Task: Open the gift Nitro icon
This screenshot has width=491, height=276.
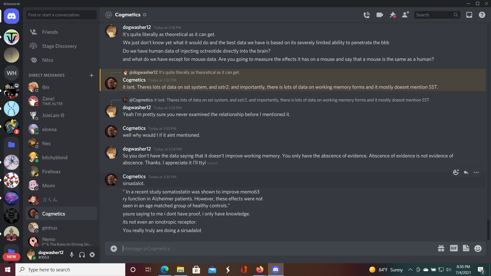Action: pyautogui.click(x=441, y=248)
